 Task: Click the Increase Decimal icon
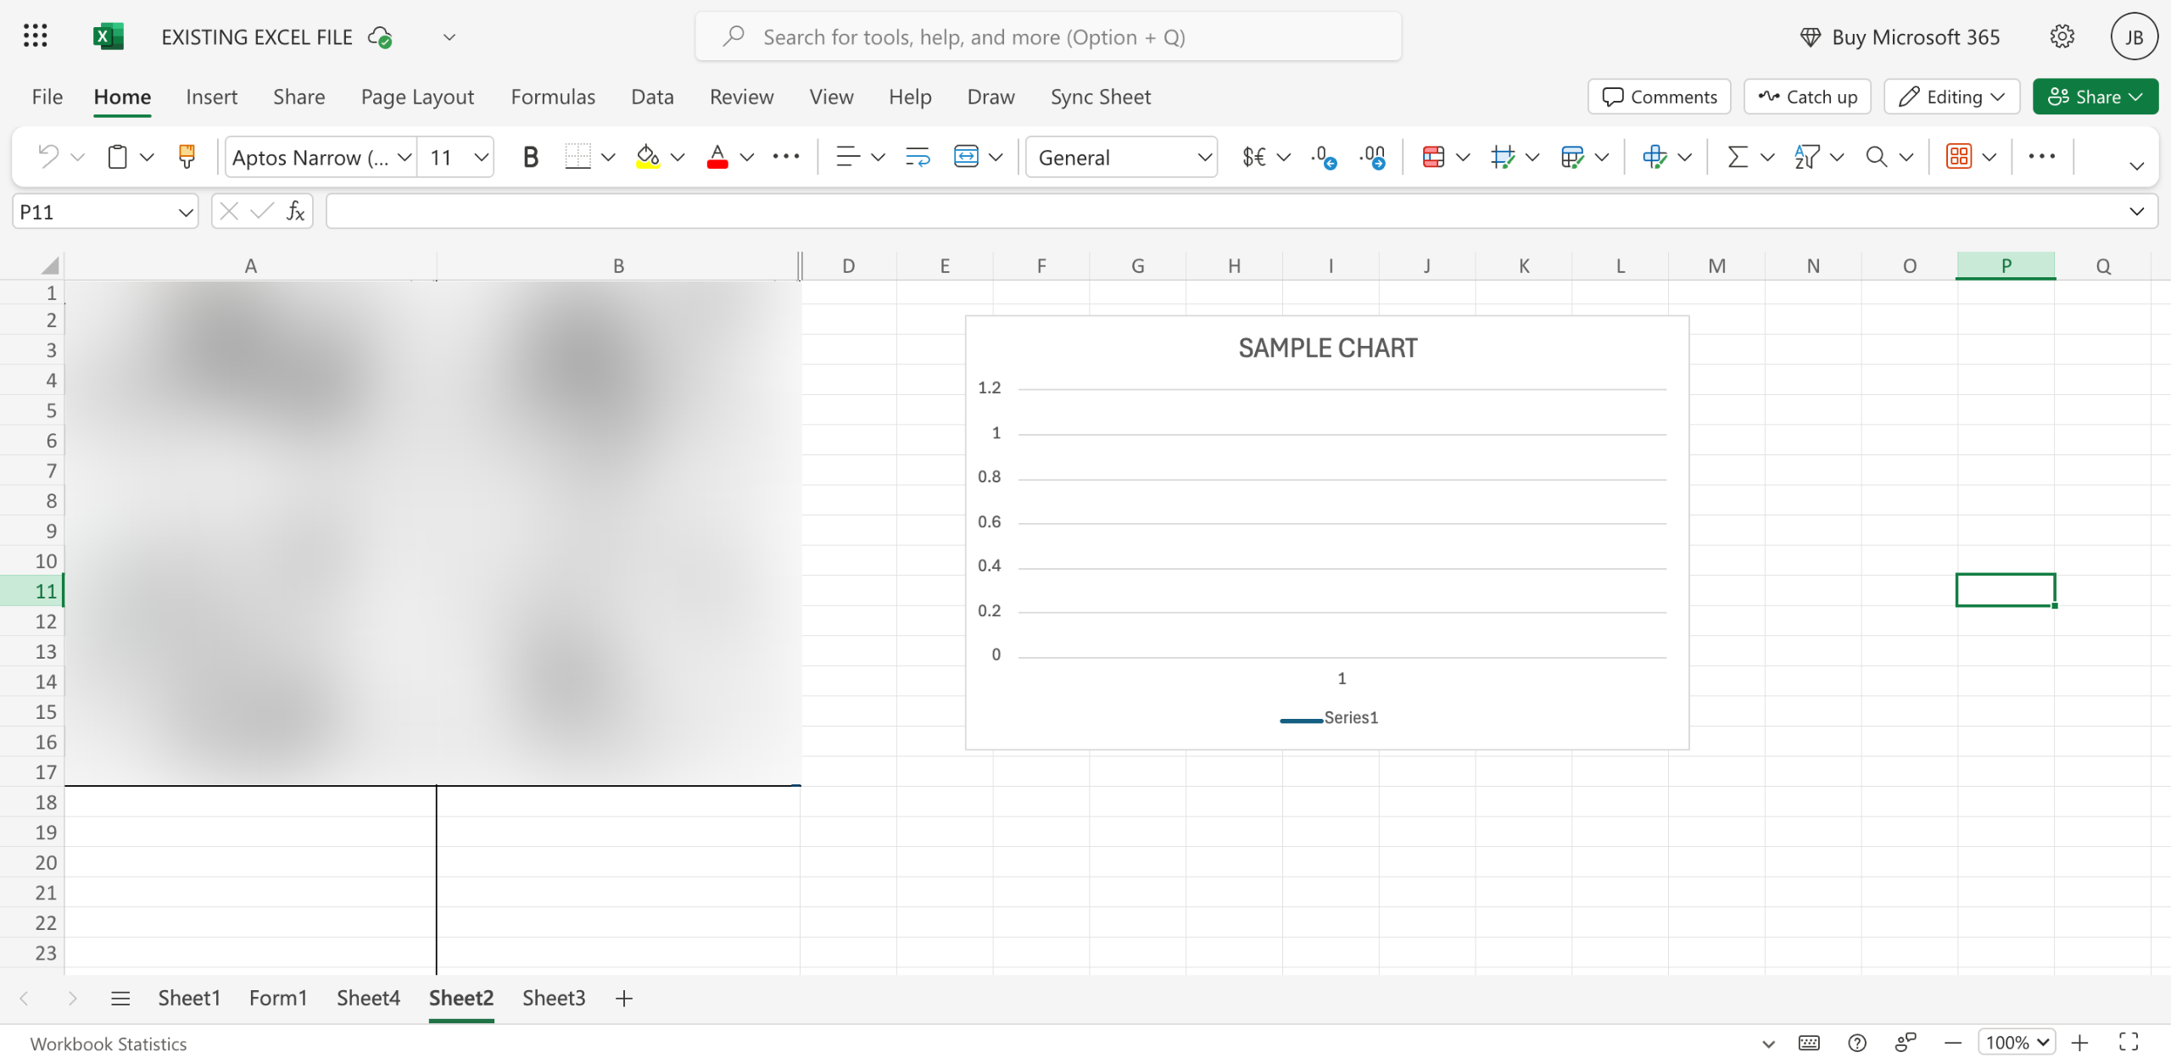[x=1372, y=157]
